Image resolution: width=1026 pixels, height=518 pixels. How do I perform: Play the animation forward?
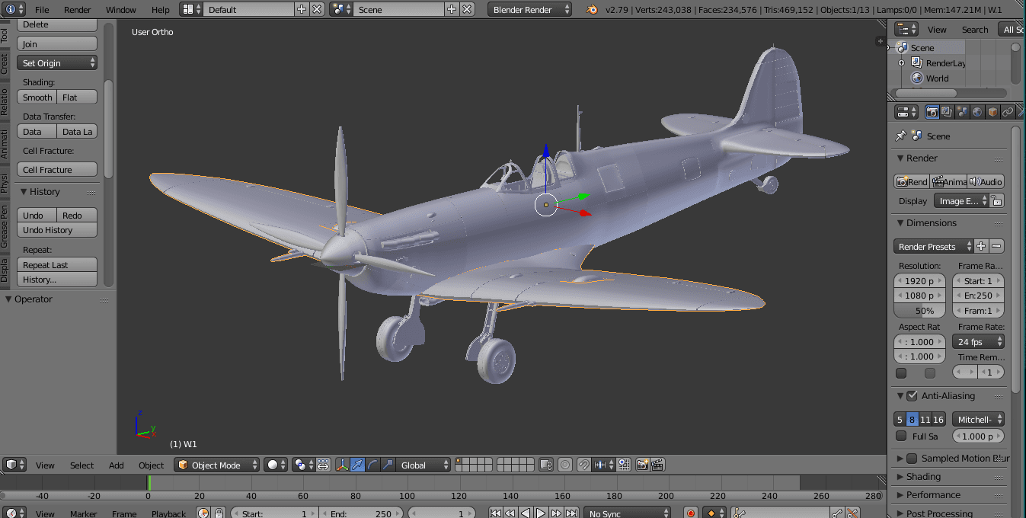tap(541, 513)
